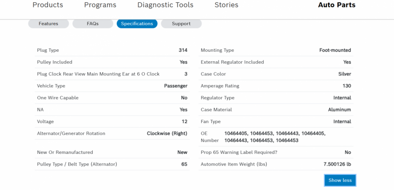
Task: Click the Case Material label
Action: tap(216, 110)
